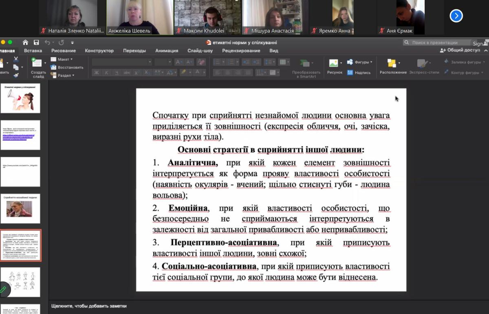Toggle bold Ж formatting
489x314 pixels.
click(97, 73)
